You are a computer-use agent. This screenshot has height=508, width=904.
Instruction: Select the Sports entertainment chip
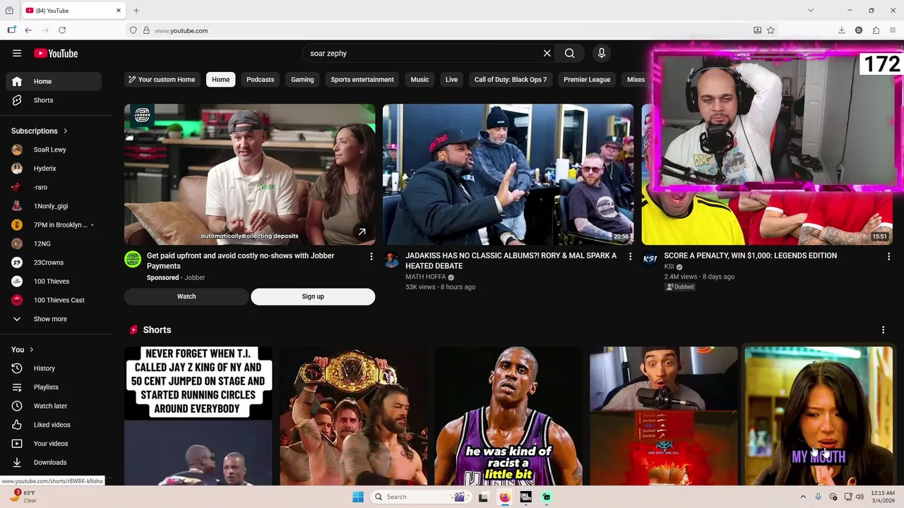362,80
